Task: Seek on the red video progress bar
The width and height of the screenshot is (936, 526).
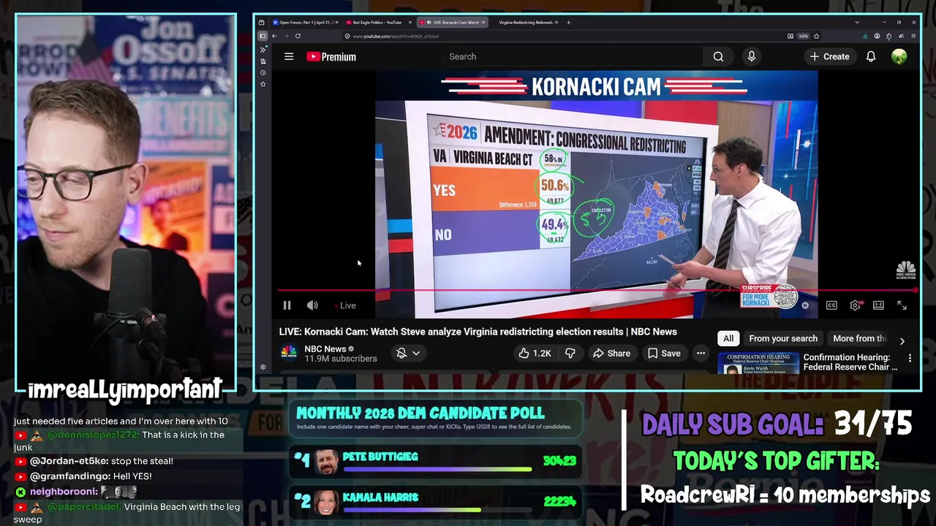Action: click(596, 290)
